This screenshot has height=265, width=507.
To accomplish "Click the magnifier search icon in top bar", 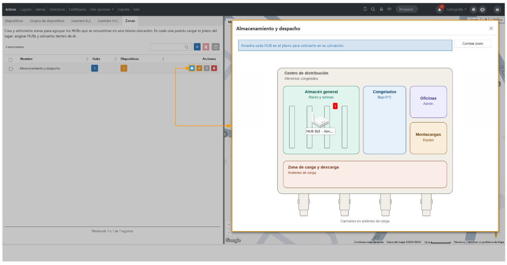I will pyautogui.click(x=373, y=9).
